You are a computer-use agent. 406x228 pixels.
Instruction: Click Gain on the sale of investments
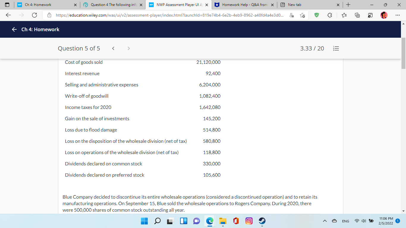click(x=97, y=119)
